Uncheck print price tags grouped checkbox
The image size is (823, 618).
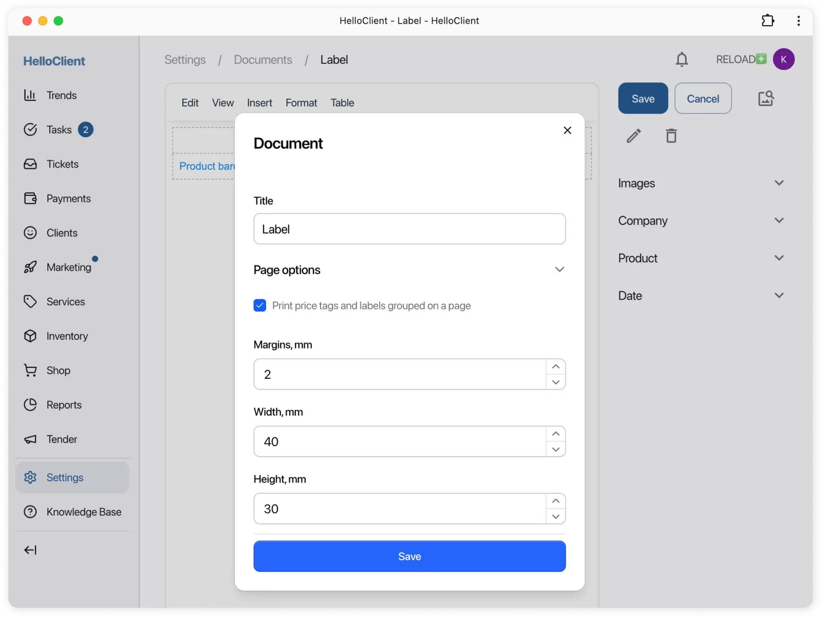(x=260, y=306)
